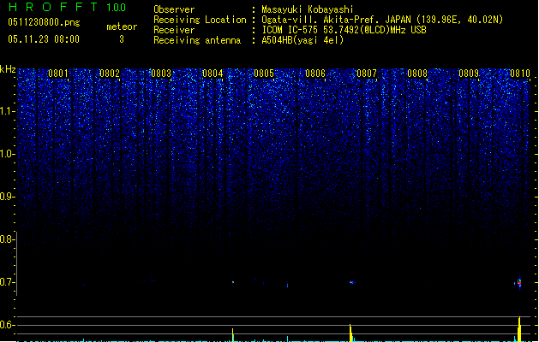Click the 0807 time marker

tap(367, 74)
